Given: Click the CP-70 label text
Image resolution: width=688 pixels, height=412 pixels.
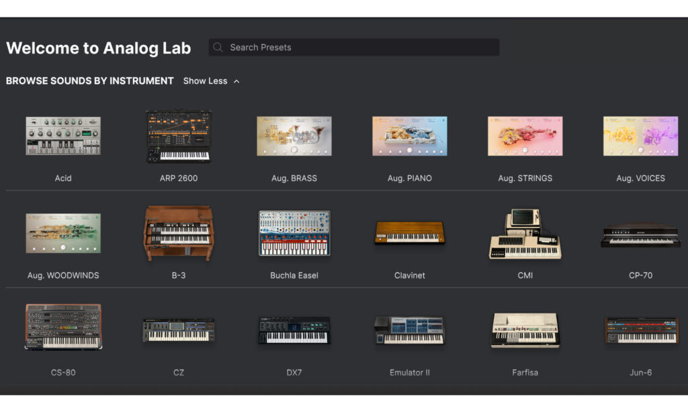Looking at the screenshot, I should tap(640, 276).
